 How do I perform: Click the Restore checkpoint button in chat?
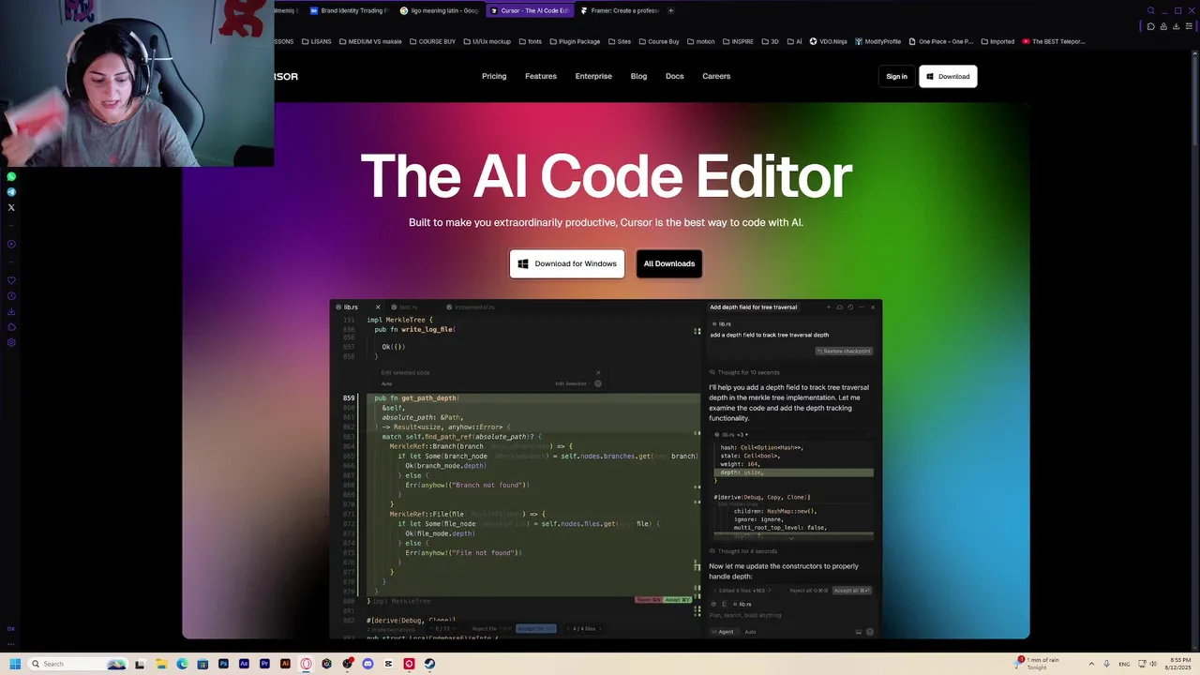click(844, 352)
